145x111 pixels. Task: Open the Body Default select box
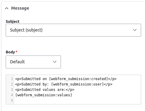[33, 62]
